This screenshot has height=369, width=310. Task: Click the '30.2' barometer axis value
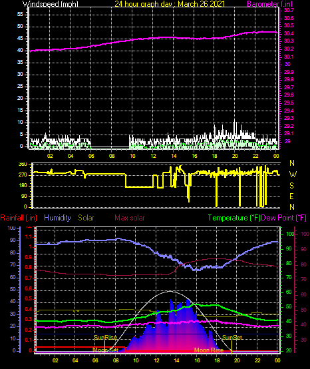pos(289,49)
